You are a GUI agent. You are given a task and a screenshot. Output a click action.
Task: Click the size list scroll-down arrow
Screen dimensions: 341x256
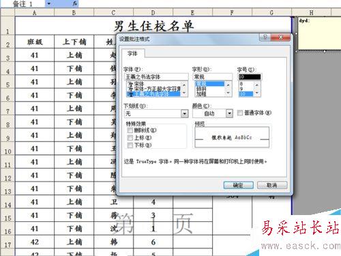pyautogui.click(x=257, y=94)
